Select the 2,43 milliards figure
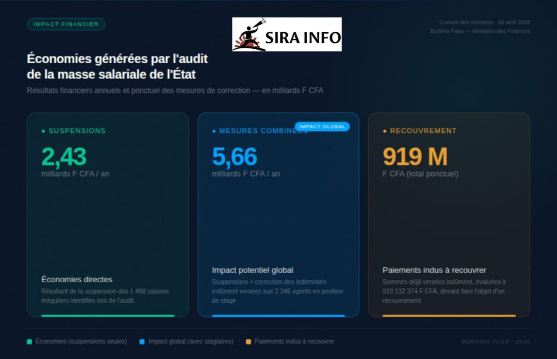 tap(64, 157)
